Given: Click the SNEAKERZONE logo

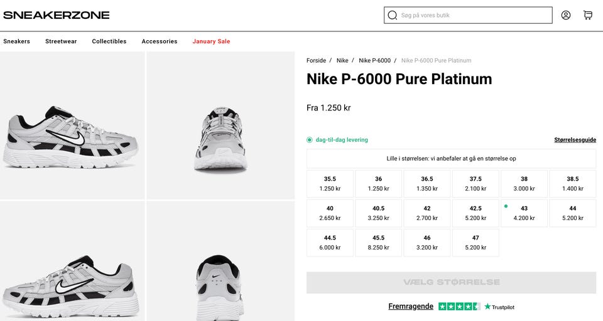Looking at the screenshot, I should click(x=56, y=15).
